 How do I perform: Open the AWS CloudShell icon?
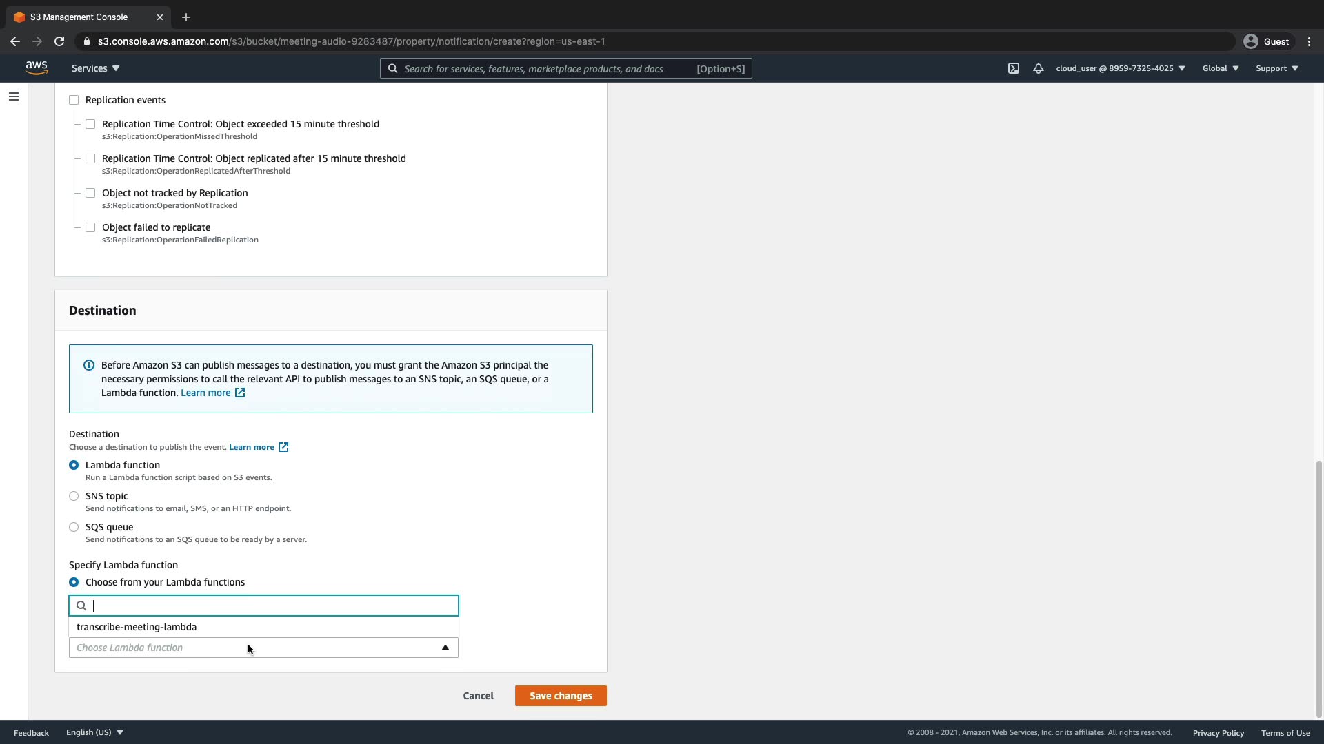click(1013, 68)
